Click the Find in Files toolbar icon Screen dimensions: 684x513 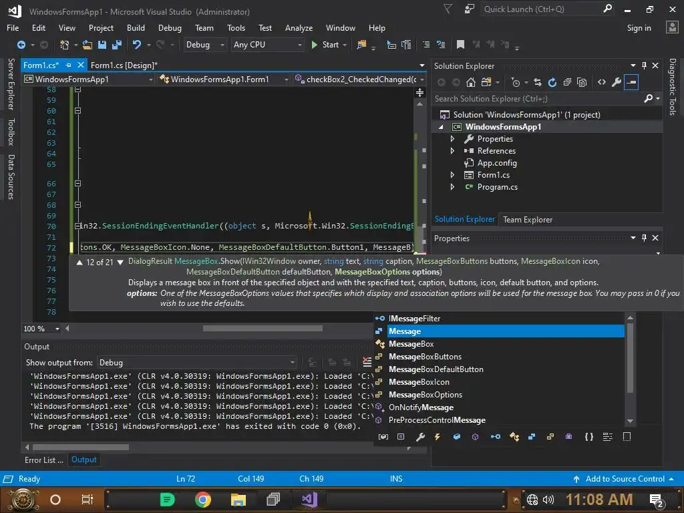[361, 45]
